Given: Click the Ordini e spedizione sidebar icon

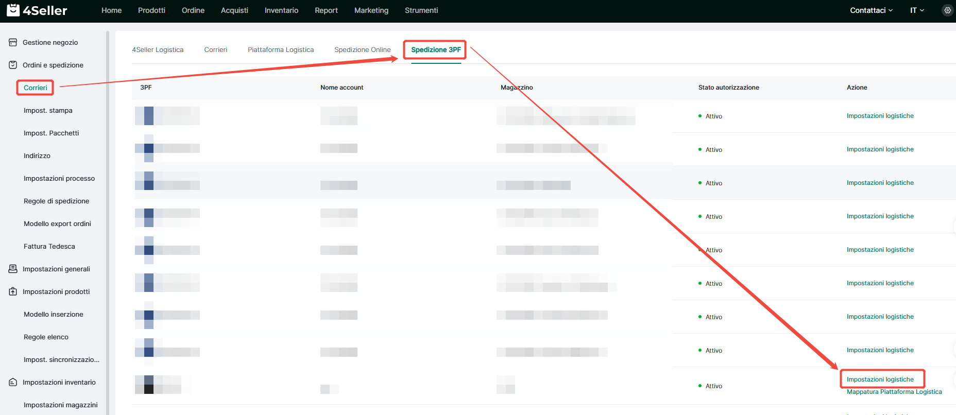Looking at the screenshot, I should 13,65.
